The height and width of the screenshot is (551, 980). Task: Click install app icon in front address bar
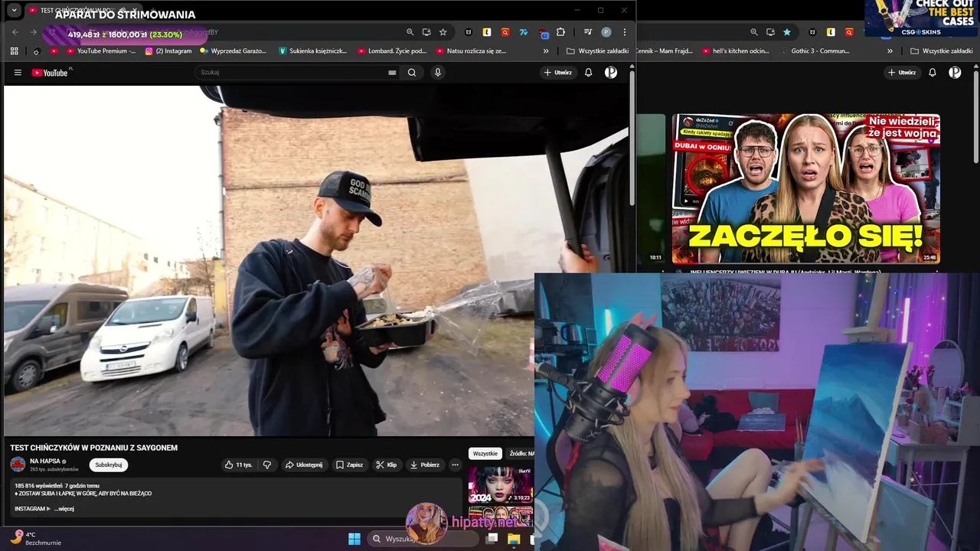click(426, 32)
